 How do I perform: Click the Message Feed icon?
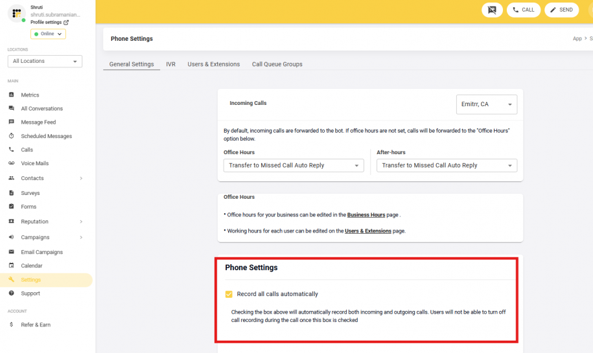coord(12,122)
